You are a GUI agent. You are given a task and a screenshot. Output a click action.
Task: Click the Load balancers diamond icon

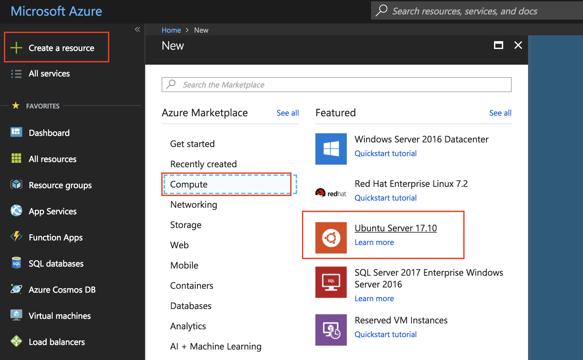(x=16, y=341)
